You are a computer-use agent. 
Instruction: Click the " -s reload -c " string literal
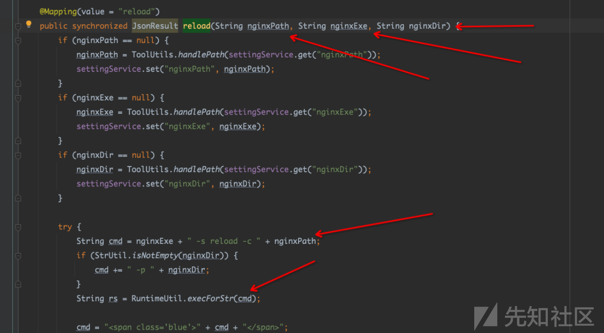(224, 241)
